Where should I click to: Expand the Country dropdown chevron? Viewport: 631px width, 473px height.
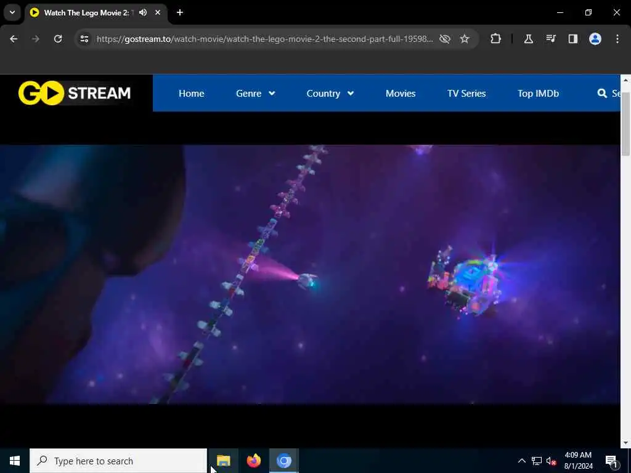tap(351, 94)
